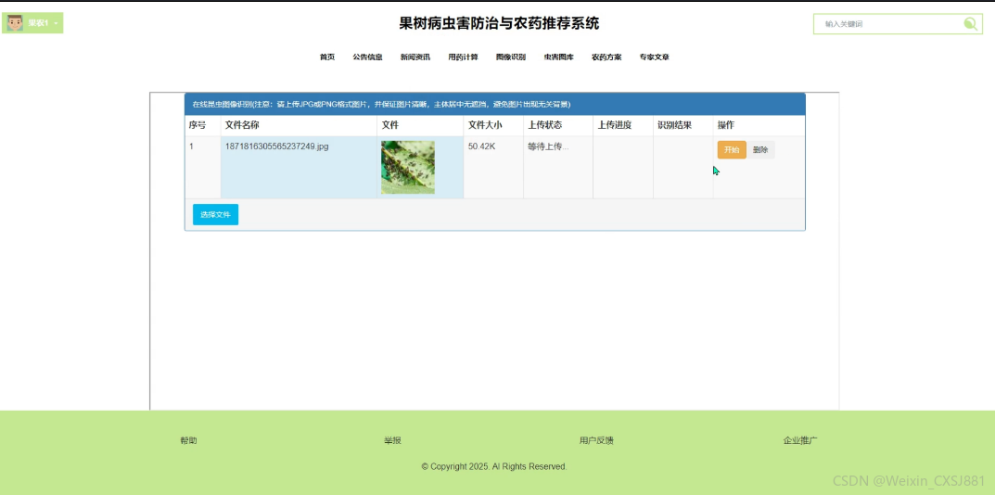Open 用药计算 in the navigation
This screenshot has height=495, width=995.
point(464,57)
